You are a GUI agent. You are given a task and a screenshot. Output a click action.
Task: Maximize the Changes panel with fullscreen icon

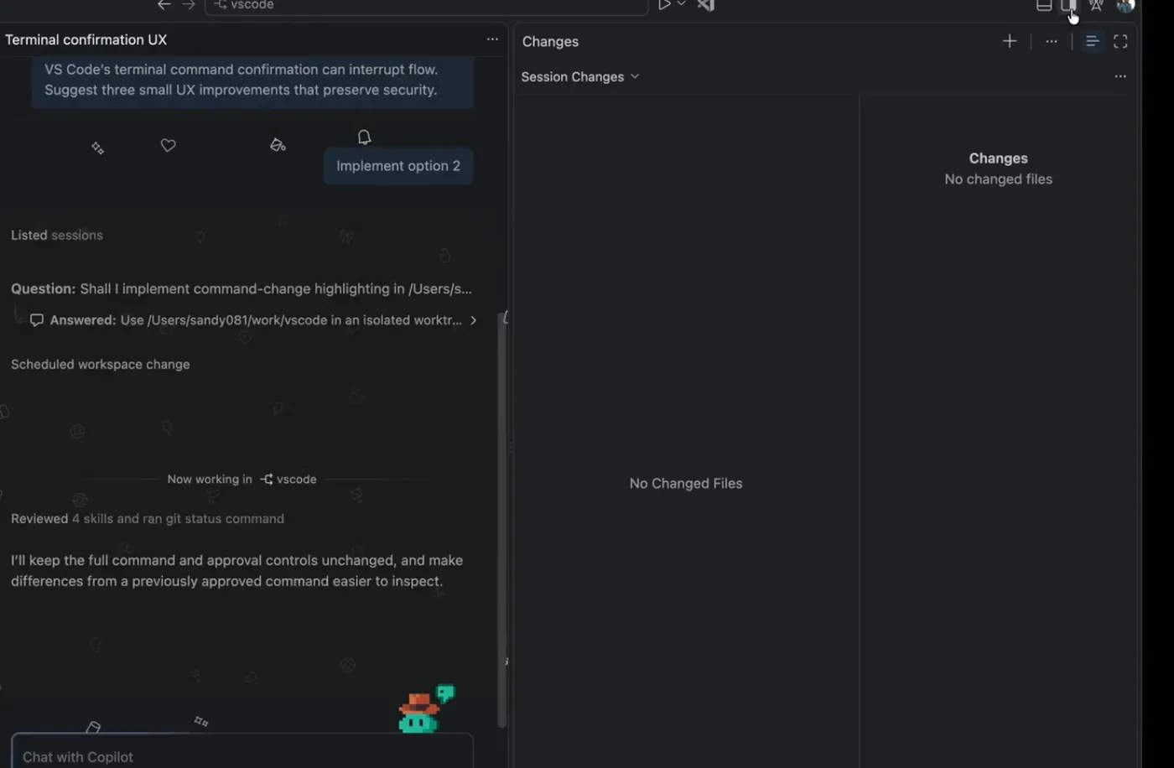coord(1120,41)
